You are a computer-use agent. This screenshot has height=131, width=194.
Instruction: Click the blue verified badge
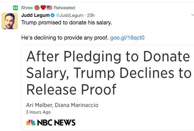pyautogui.click(x=53, y=15)
